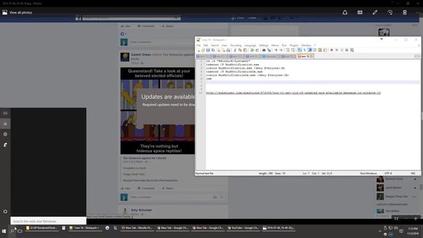Open the Macro menu in Notepad++
423x238 pixels.
click(x=275, y=46)
